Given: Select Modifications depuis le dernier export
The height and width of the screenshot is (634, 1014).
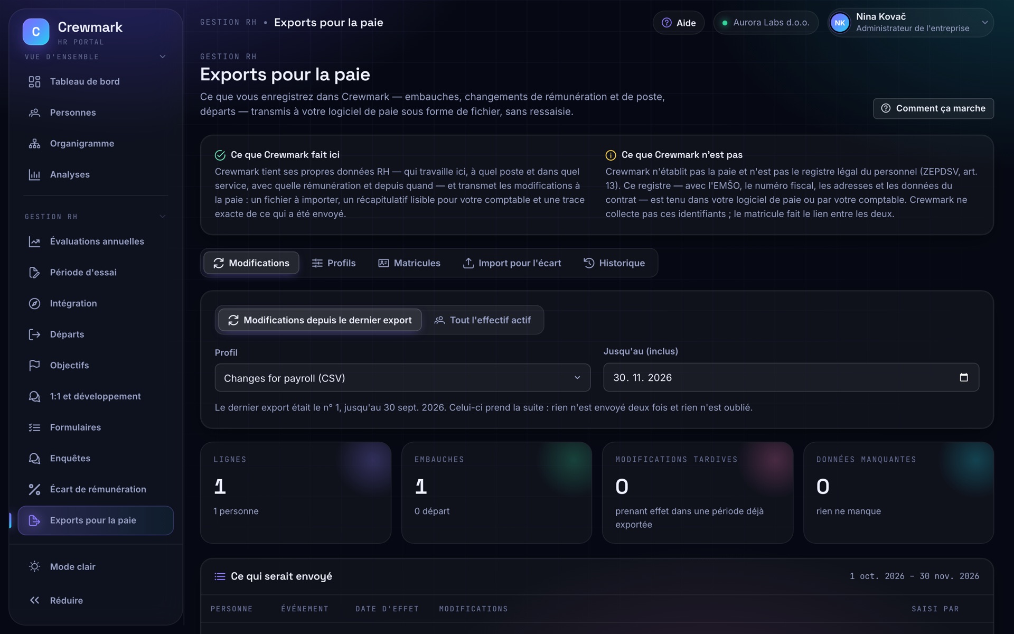Looking at the screenshot, I should coord(320,320).
